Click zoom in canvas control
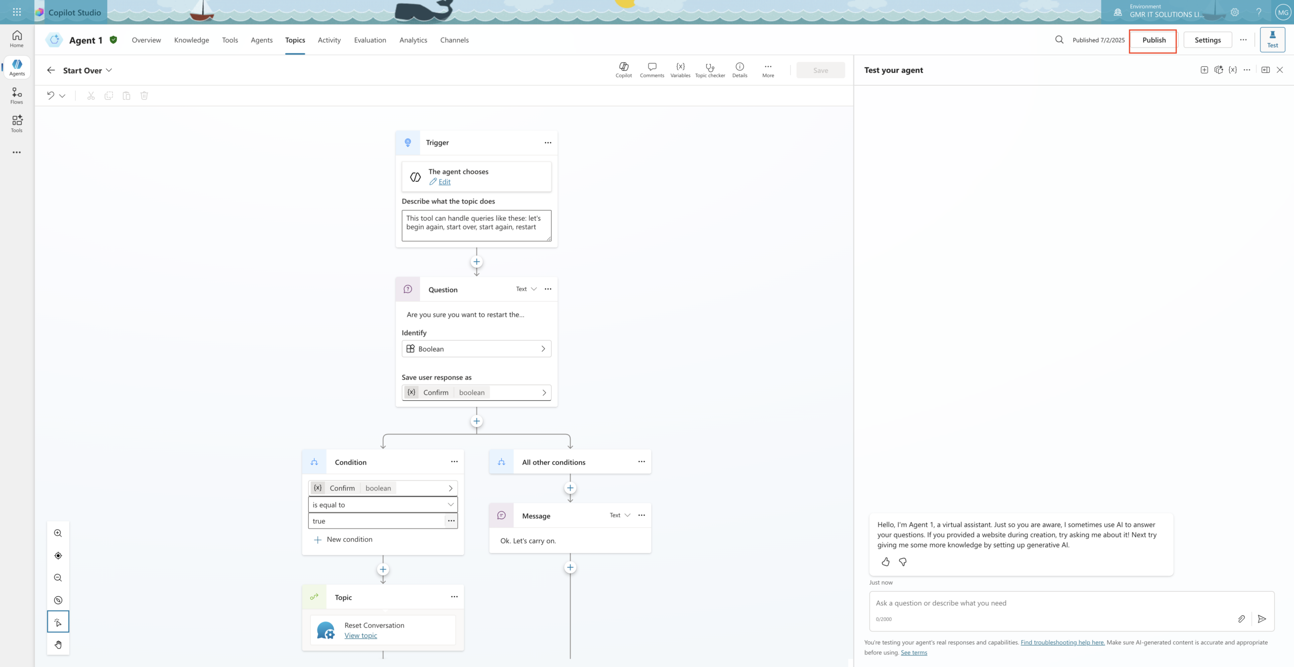 pos(58,533)
